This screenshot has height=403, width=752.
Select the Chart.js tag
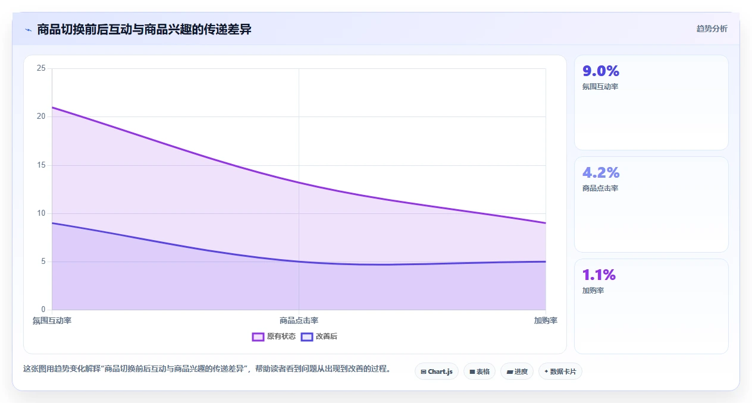tap(437, 371)
